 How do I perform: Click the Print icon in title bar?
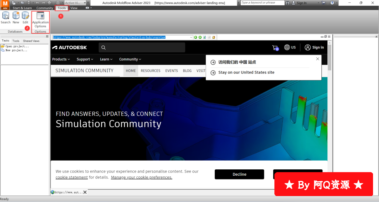49,3
